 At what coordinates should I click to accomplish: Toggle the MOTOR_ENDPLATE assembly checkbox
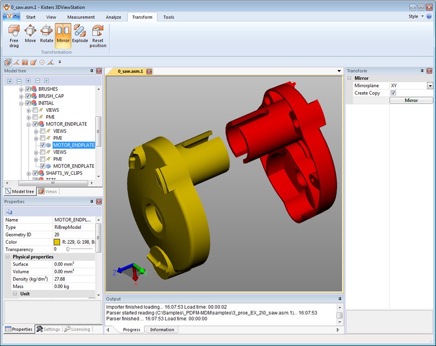pyautogui.click(x=35, y=124)
